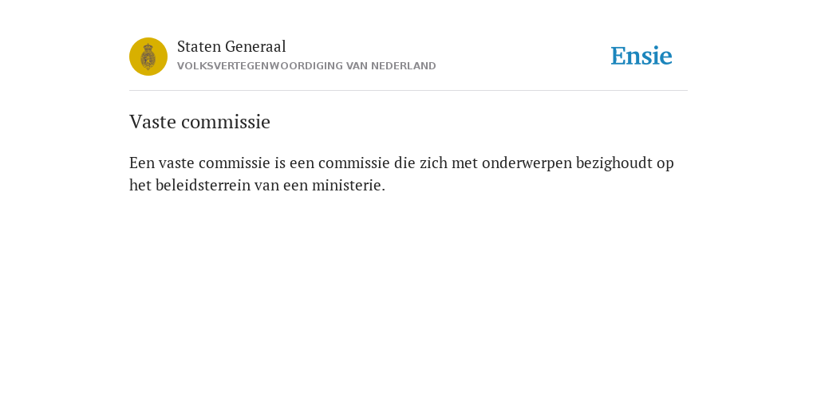The width and height of the screenshot is (817, 408).
Task: Click the word 'beleidsterrein' in the definition
Action: 203,185
